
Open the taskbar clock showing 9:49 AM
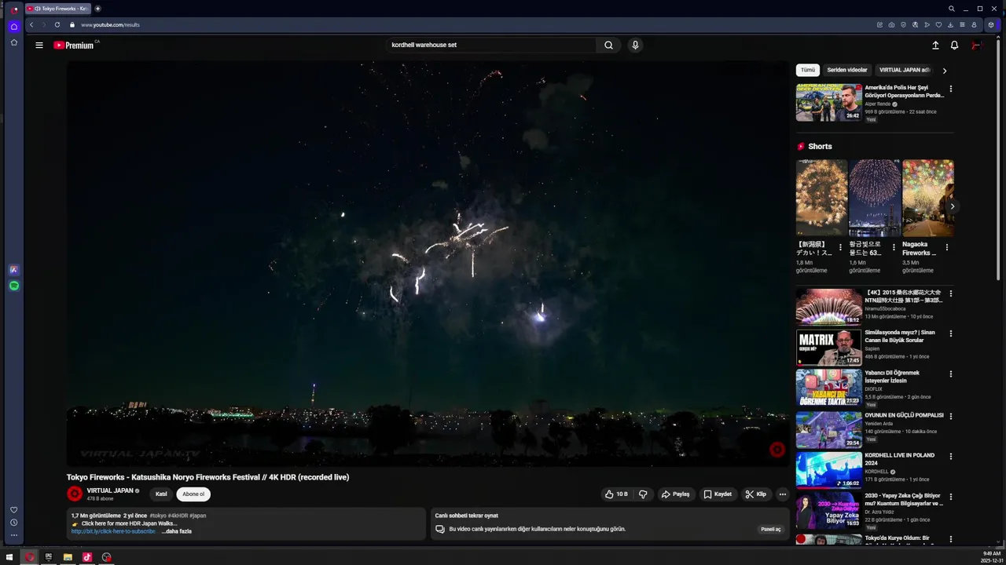991,557
